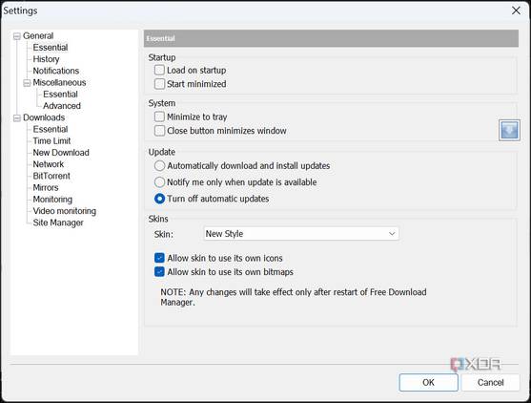Viewport: 531px width, 403px height.
Task: Enable Close button minimizes window
Action: coord(159,131)
